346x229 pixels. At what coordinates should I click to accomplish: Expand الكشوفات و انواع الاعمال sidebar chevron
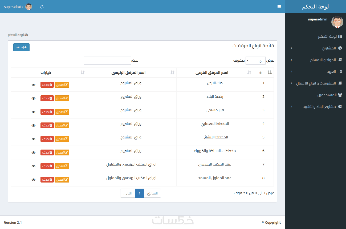(x=291, y=83)
